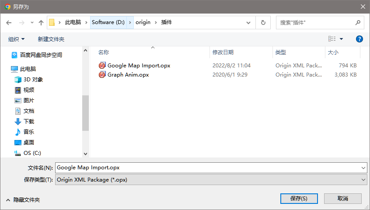
Task: Go up one folder level
Action: point(41,23)
